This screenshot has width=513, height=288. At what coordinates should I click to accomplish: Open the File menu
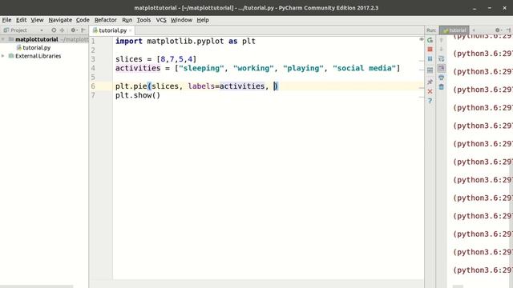pyautogui.click(x=6, y=20)
